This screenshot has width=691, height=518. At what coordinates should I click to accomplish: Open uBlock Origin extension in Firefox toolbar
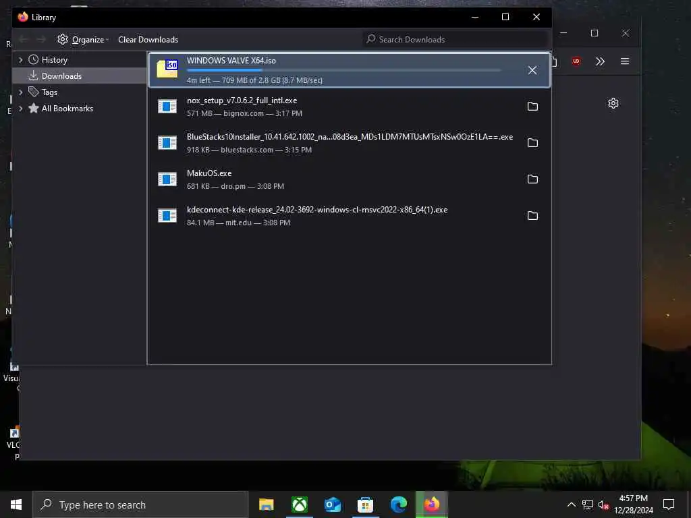coord(576,61)
